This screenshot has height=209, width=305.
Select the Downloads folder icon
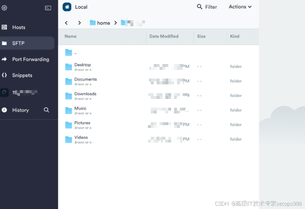68,96
